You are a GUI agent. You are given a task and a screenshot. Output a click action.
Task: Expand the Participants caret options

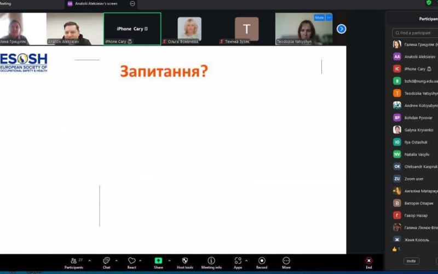click(x=90, y=261)
